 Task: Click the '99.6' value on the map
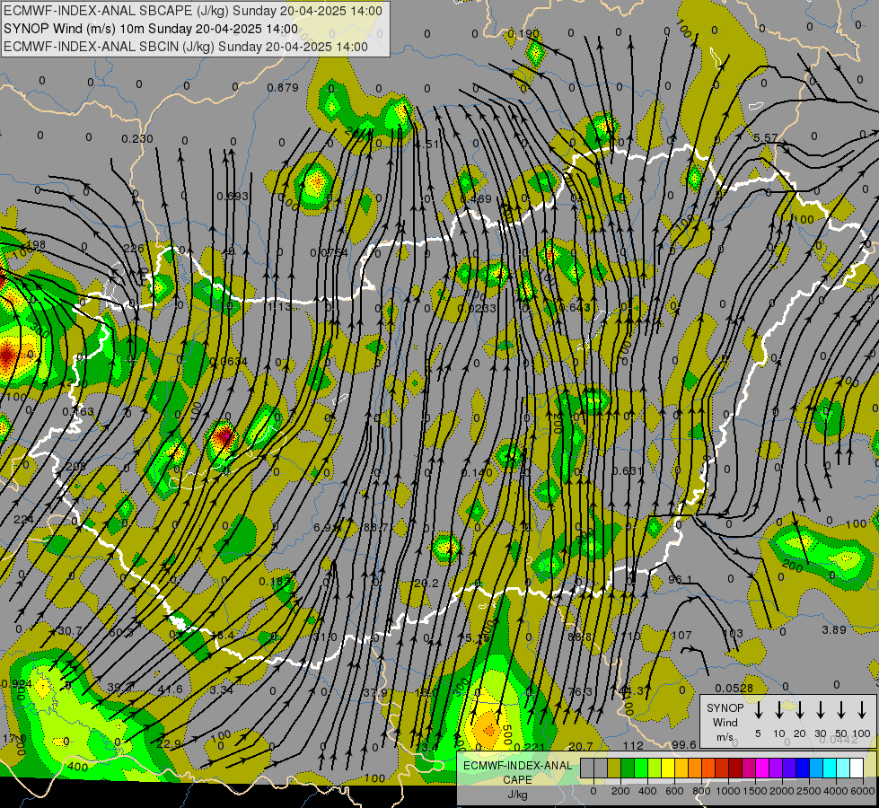point(684,744)
